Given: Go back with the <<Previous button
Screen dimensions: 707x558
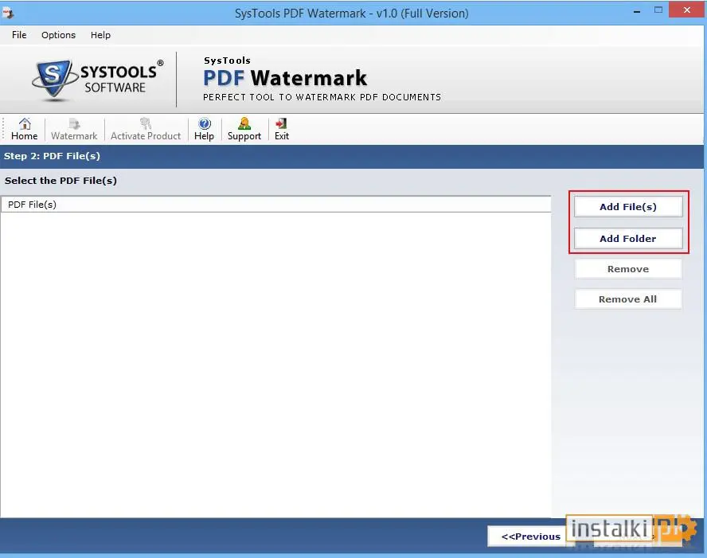Looking at the screenshot, I should tap(531, 537).
